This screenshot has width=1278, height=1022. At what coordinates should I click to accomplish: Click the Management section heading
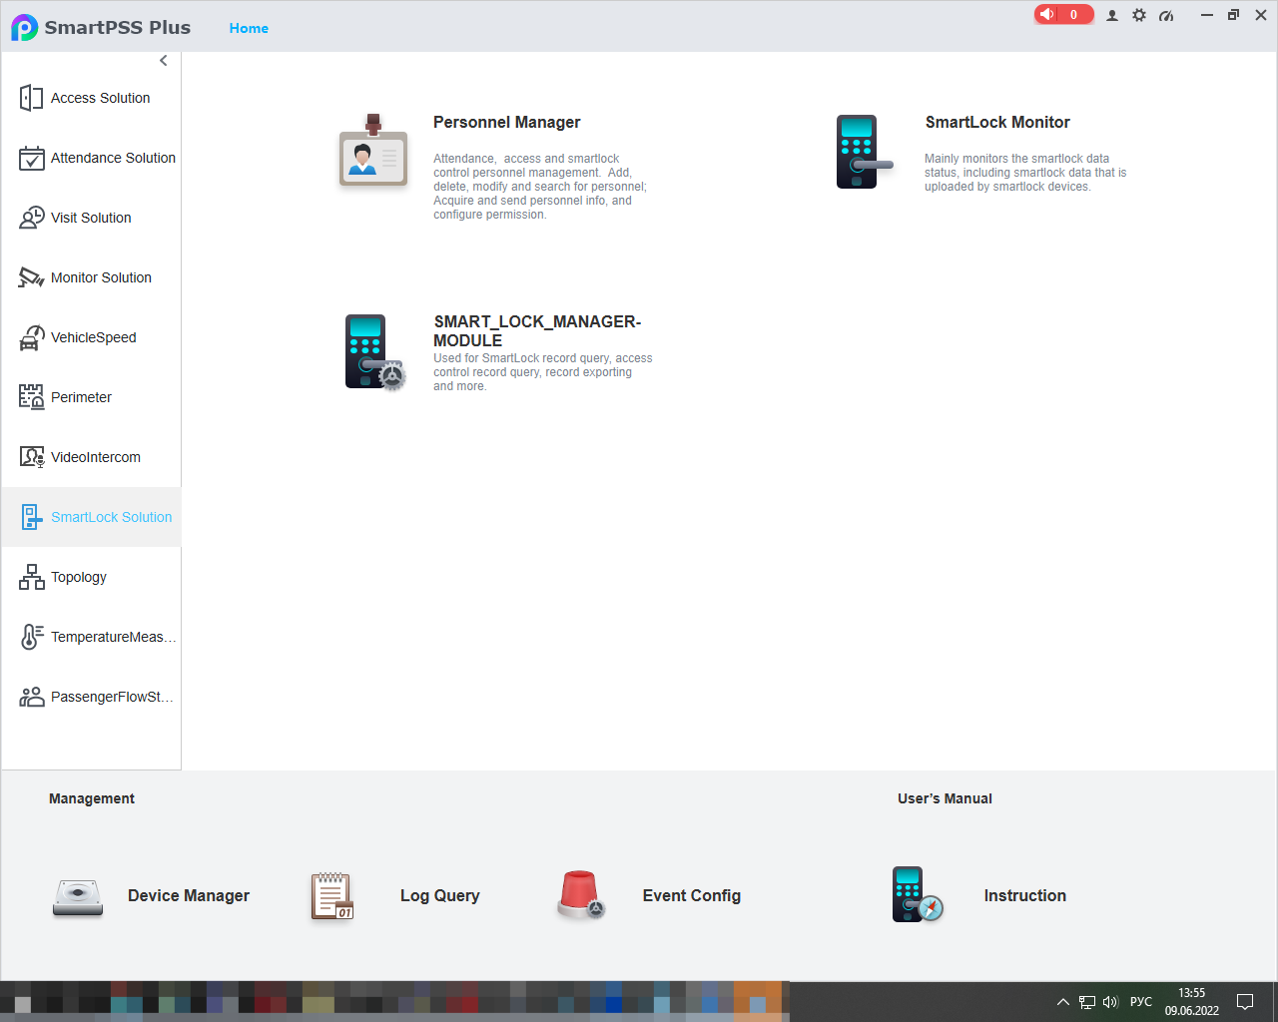(92, 798)
